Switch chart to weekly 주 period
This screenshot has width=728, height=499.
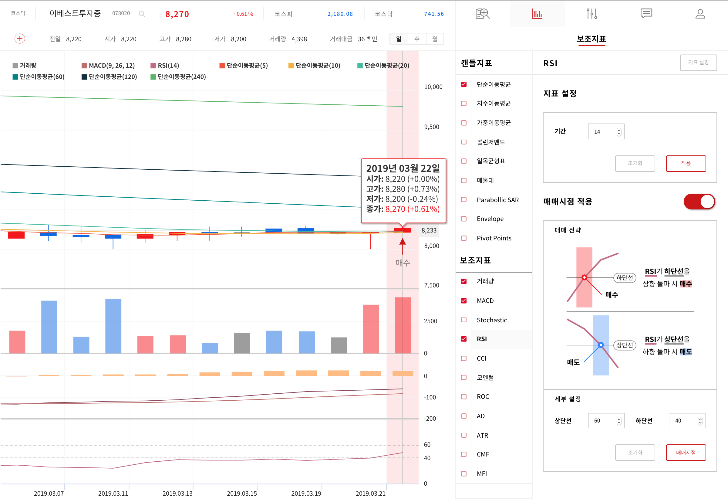pos(416,39)
